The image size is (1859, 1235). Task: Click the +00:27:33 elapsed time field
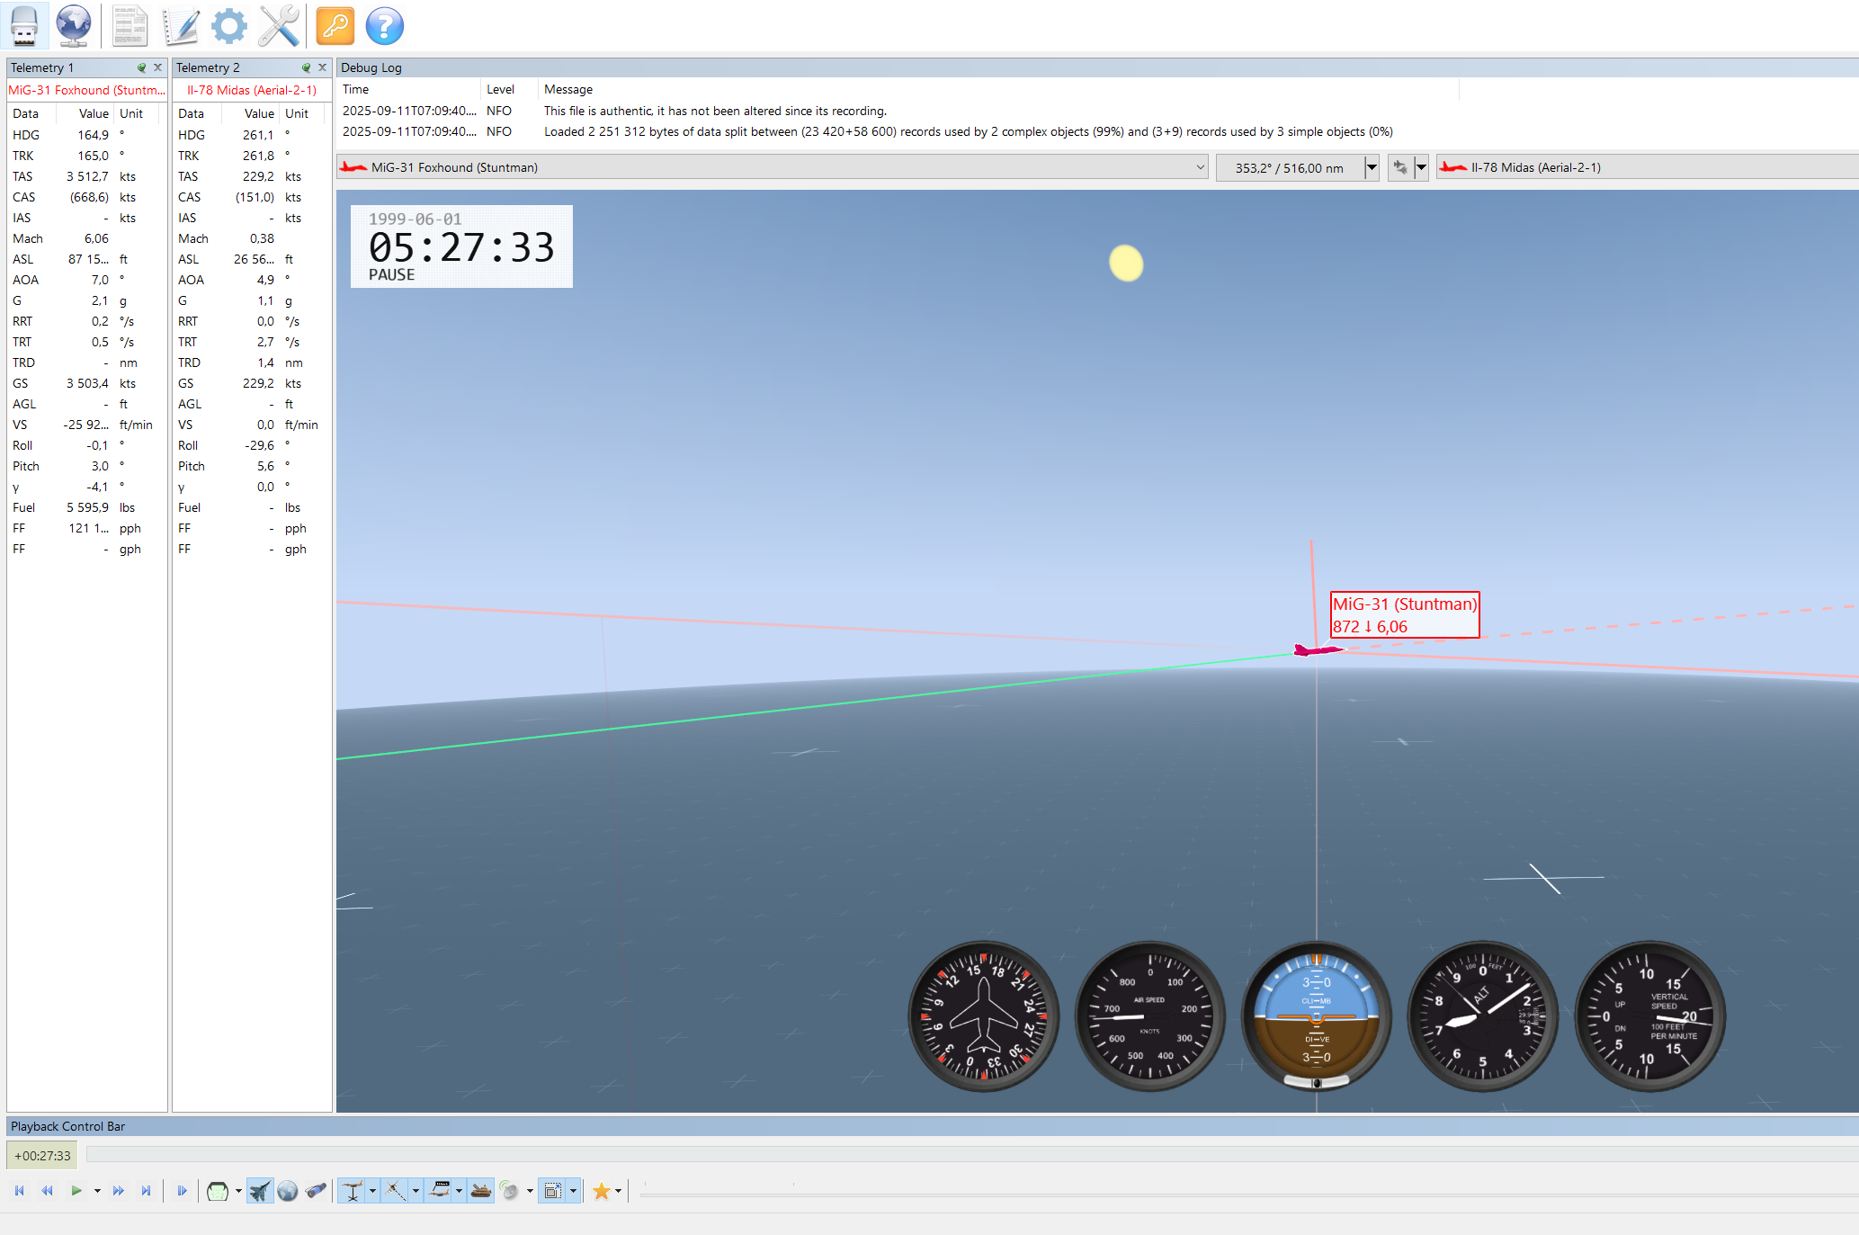[x=42, y=1156]
